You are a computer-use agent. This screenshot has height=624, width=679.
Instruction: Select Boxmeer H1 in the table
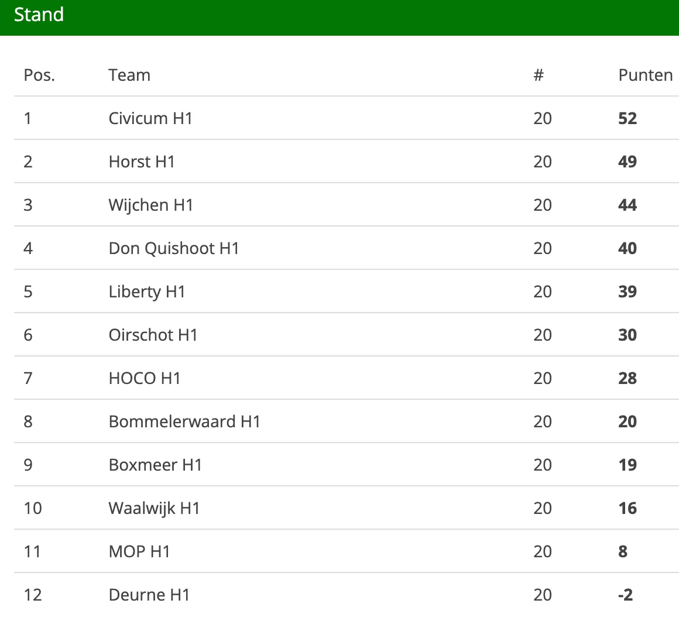(155, 465)
